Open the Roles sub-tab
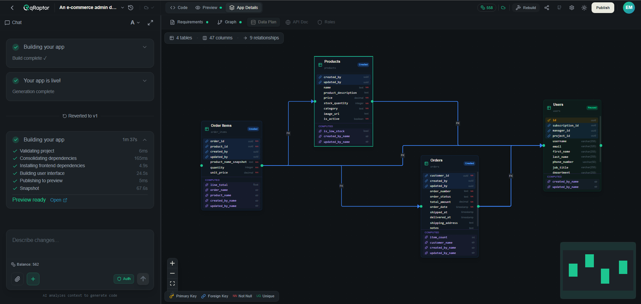 tap(326, 22)
